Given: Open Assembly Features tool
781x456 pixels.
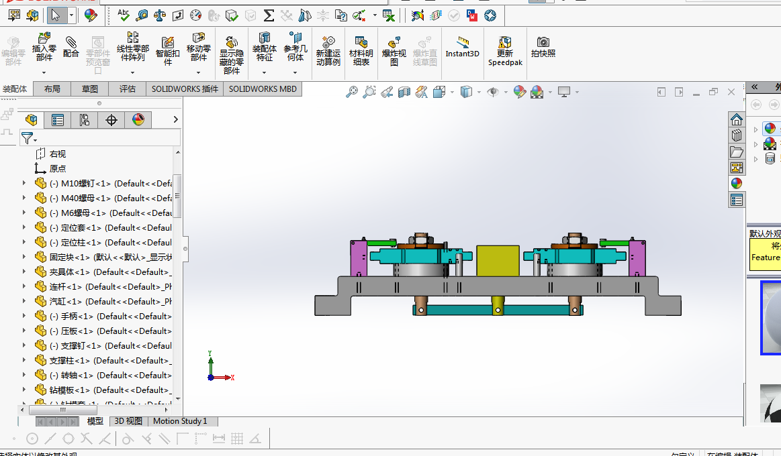Looking at the screenshot, I should pyautogui.click(x=264, y=47).
